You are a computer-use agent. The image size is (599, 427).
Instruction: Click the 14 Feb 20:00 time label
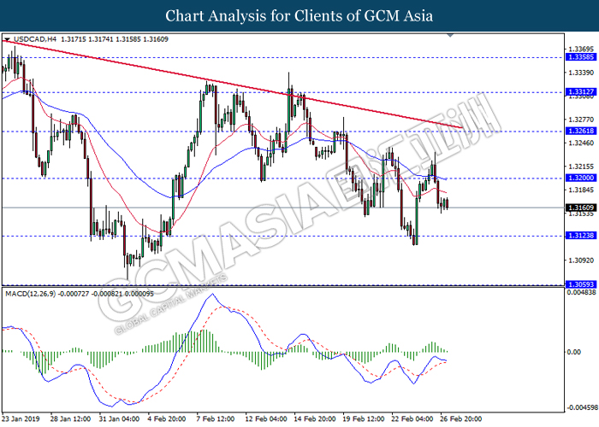click(x=315, y=419)
